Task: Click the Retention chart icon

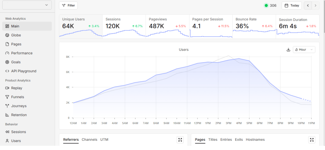Action: pos(7,115)
